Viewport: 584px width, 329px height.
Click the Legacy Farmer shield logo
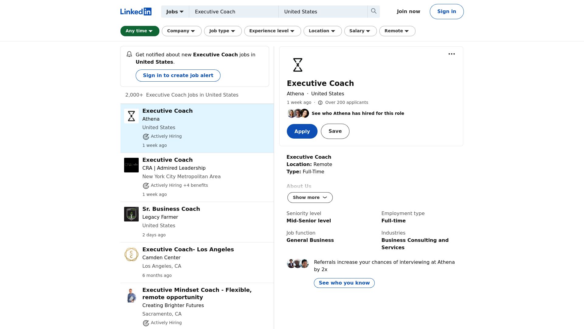point(131,214)
